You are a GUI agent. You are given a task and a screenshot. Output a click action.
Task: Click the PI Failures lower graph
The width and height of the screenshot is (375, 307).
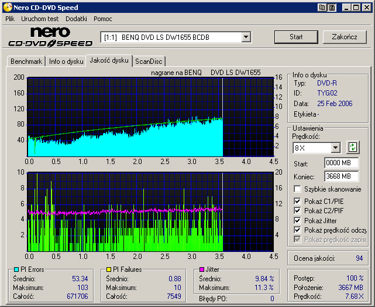(150, 212)
